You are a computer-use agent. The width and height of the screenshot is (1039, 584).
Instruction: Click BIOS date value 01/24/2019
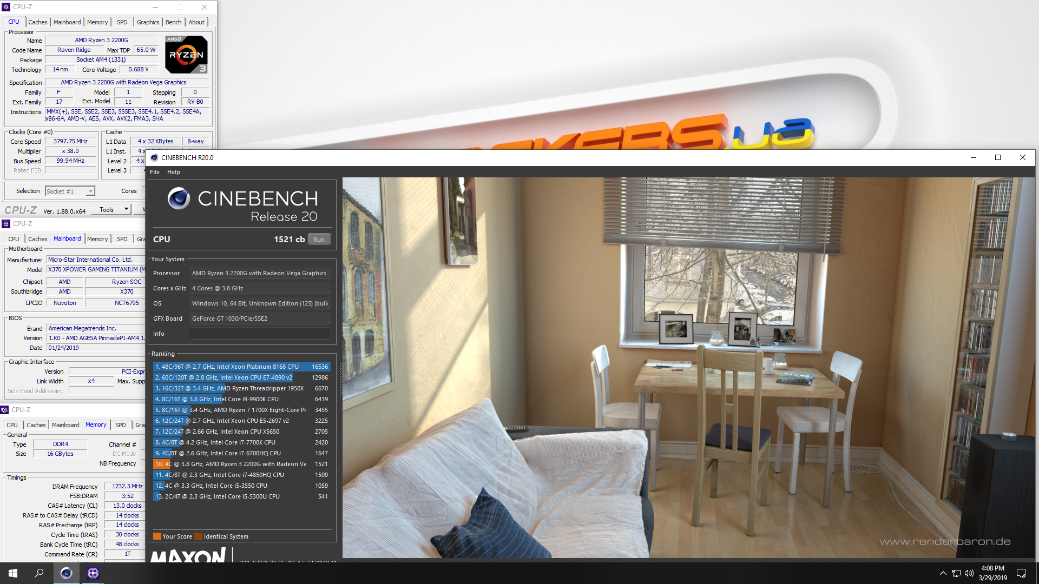click(x=96, y=348)
